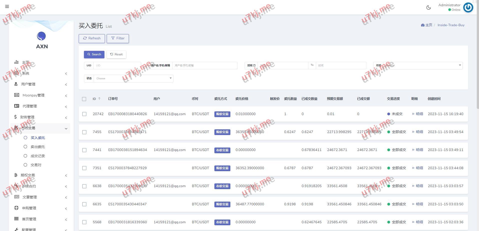Click the Administrator avatar icon
Screen dimensions: 479x231
(468, 7)
